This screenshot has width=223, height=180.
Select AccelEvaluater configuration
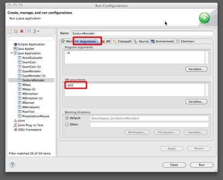33,58
